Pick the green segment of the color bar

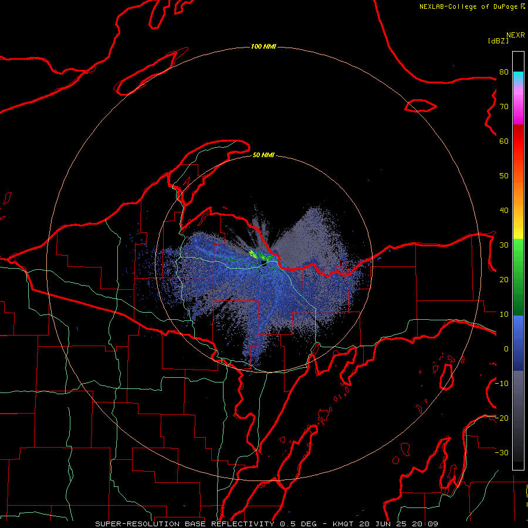tap(518, 277)
